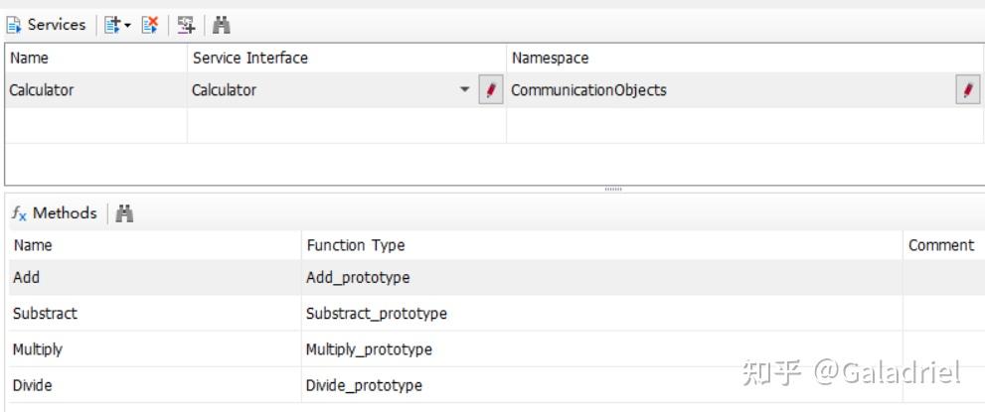Click the Namespace column header
Viewport: 985px width, 412px height.
click(x=550, y=59)
